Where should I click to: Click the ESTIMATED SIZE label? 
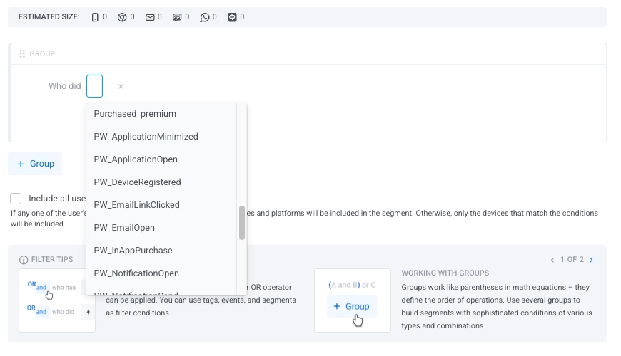pos(49,17)
